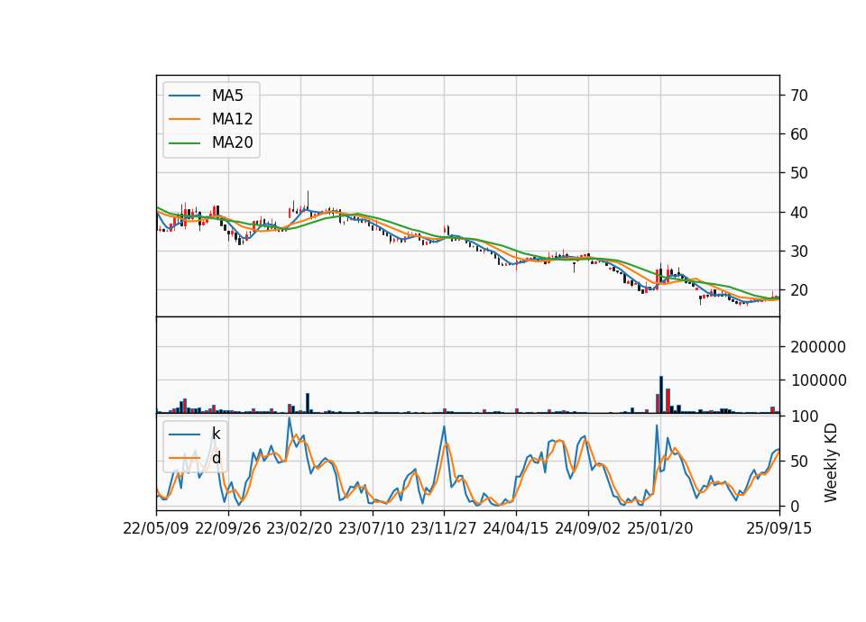Click the blue MA5 legend line sample
Image resolution: width=866 pixels, height=622 pixels.
pyautogui.click(x=184, y=96)
